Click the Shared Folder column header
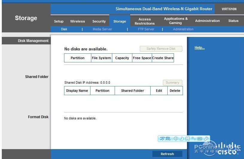 pyautogui.click(x=133, y=91)
